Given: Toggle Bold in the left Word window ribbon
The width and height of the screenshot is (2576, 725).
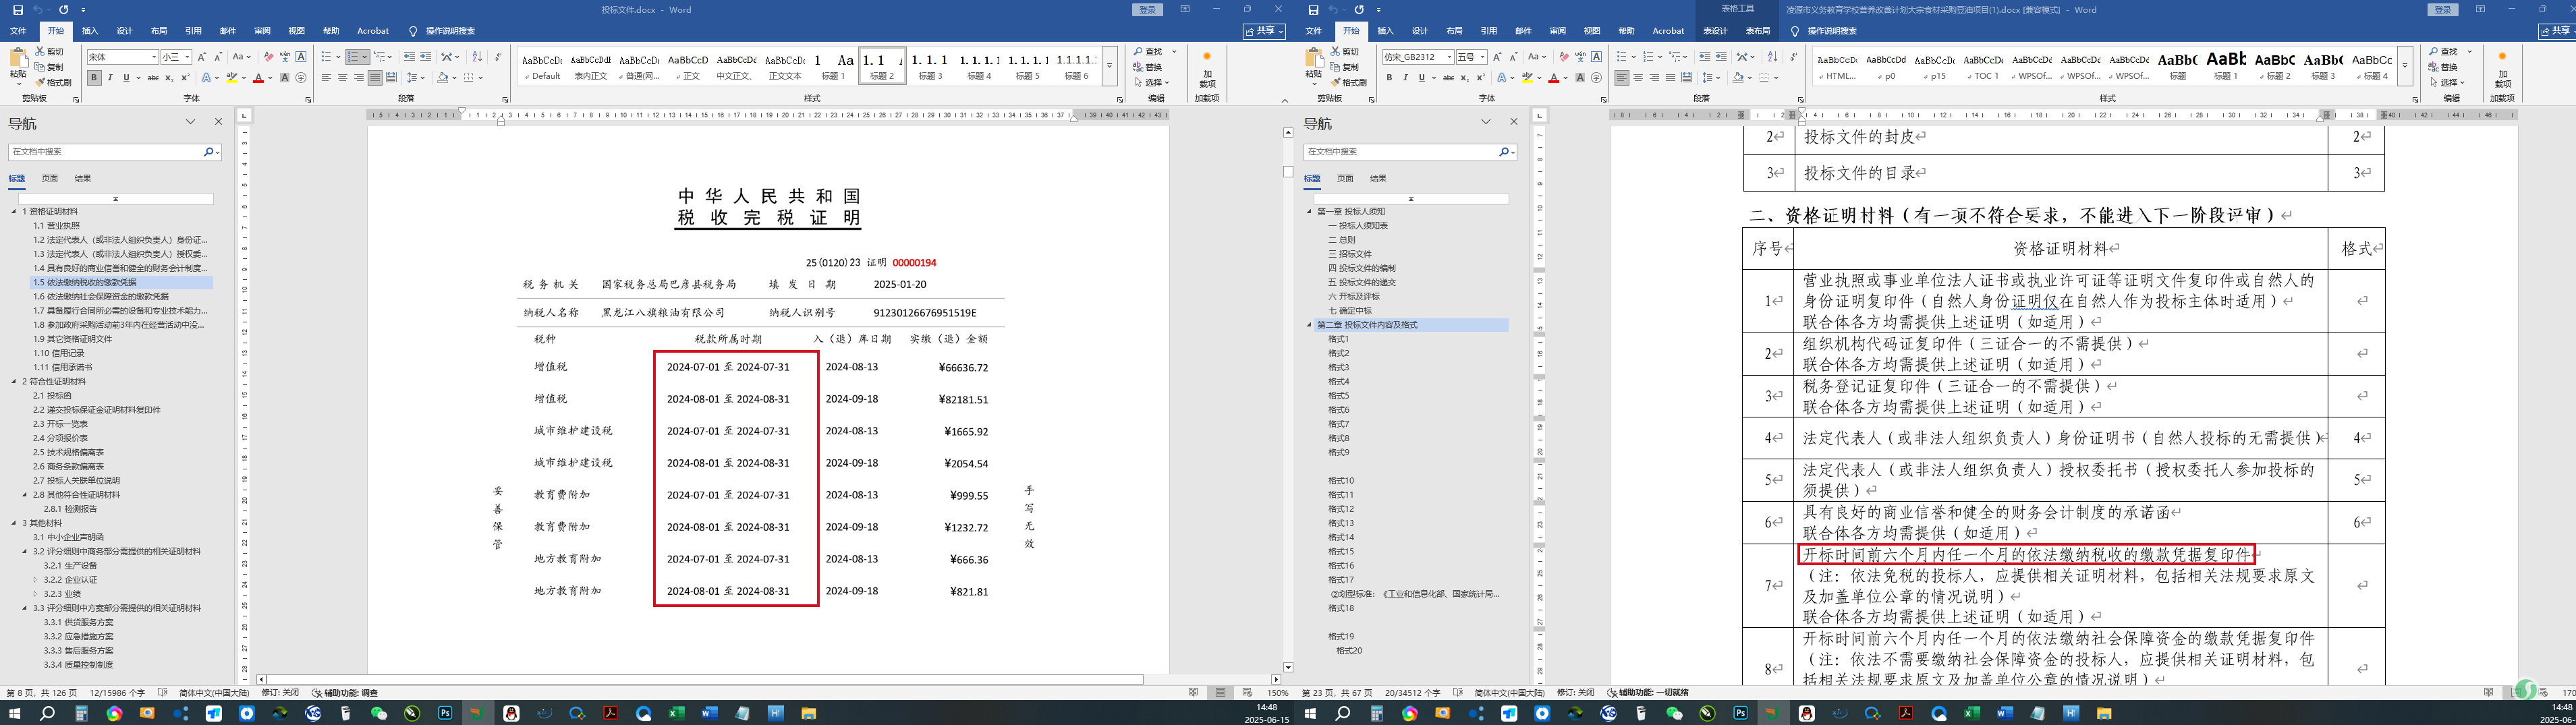Looking at the screenshot, I should (x=94, y=78).
